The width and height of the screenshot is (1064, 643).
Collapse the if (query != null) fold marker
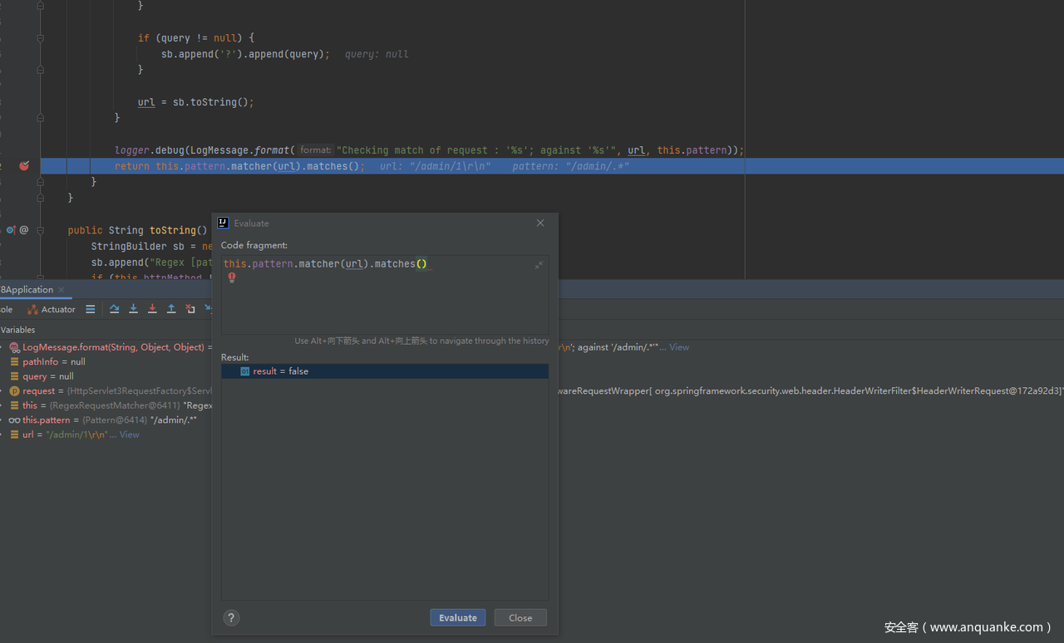[41, 38]
